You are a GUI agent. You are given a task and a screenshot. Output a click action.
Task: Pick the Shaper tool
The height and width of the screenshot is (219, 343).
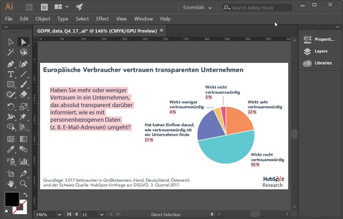point(10,94)
